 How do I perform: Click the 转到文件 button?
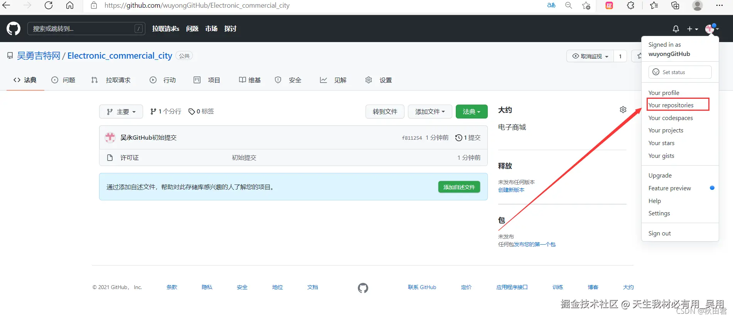click(x=385, y=112)
